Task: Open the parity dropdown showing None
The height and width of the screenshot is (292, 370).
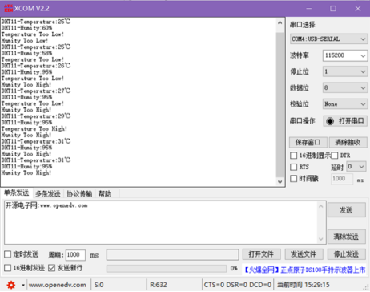Action: pyautogui.click(x=345, y=104)
